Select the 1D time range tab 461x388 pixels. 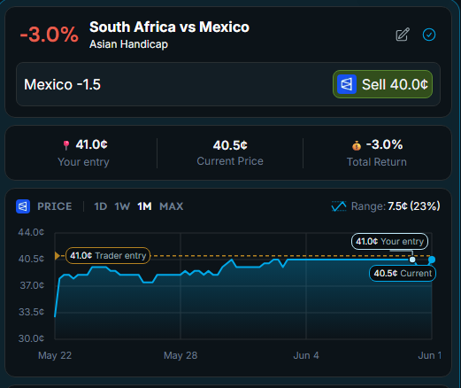pyautogui.click(x=100, y=206)
